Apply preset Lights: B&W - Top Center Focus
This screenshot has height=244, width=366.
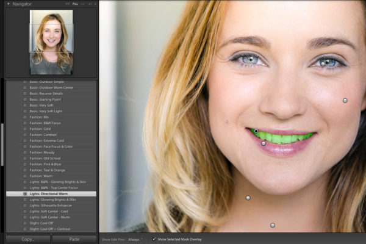(51, 188)
